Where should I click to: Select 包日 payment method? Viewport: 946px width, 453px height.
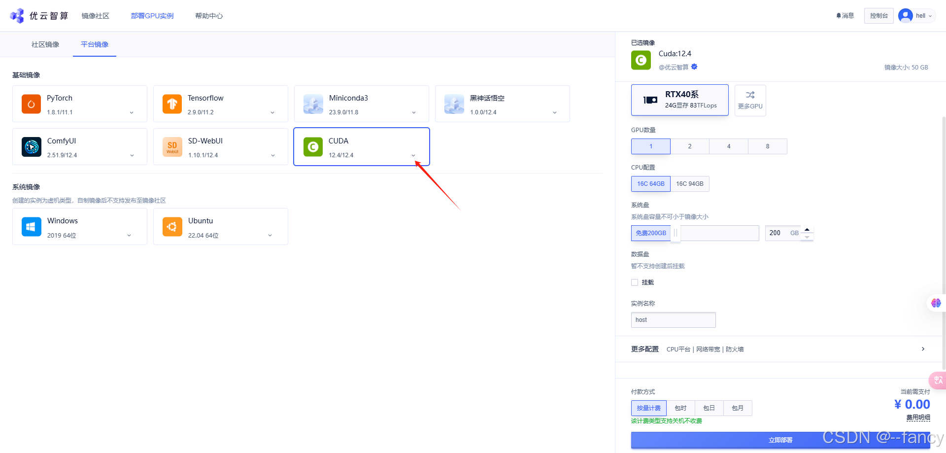coord(709,408)
